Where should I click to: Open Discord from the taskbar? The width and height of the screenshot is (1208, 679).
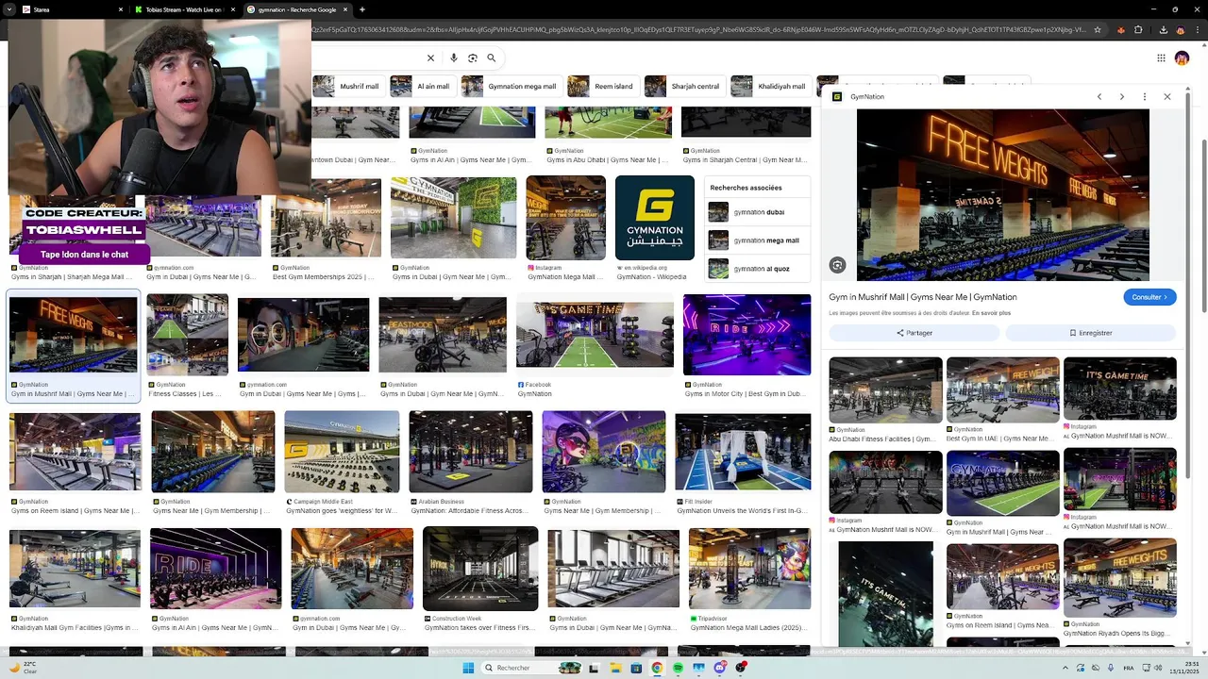click(720, 668)
